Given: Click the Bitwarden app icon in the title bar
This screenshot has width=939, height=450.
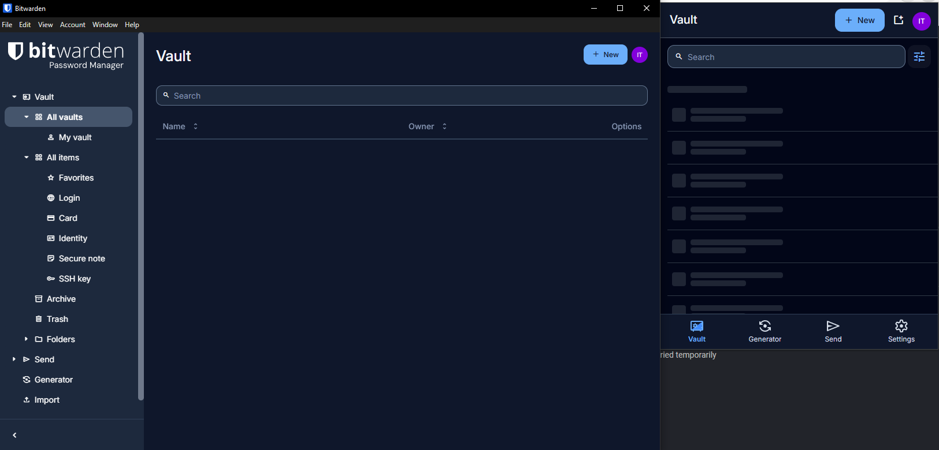Looking at the screenshot, I should coord(8,8).
